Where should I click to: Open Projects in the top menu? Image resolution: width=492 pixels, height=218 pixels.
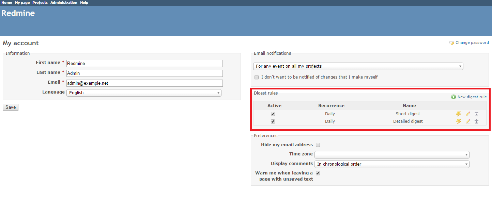[x=40, y=3]
